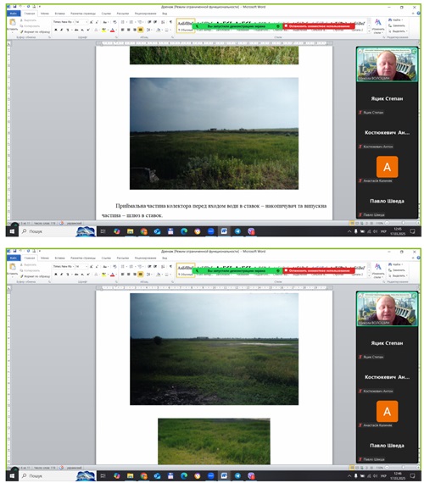Open Change Case (Aa) dropdown in top screenshot

click(x=105, y=22)
